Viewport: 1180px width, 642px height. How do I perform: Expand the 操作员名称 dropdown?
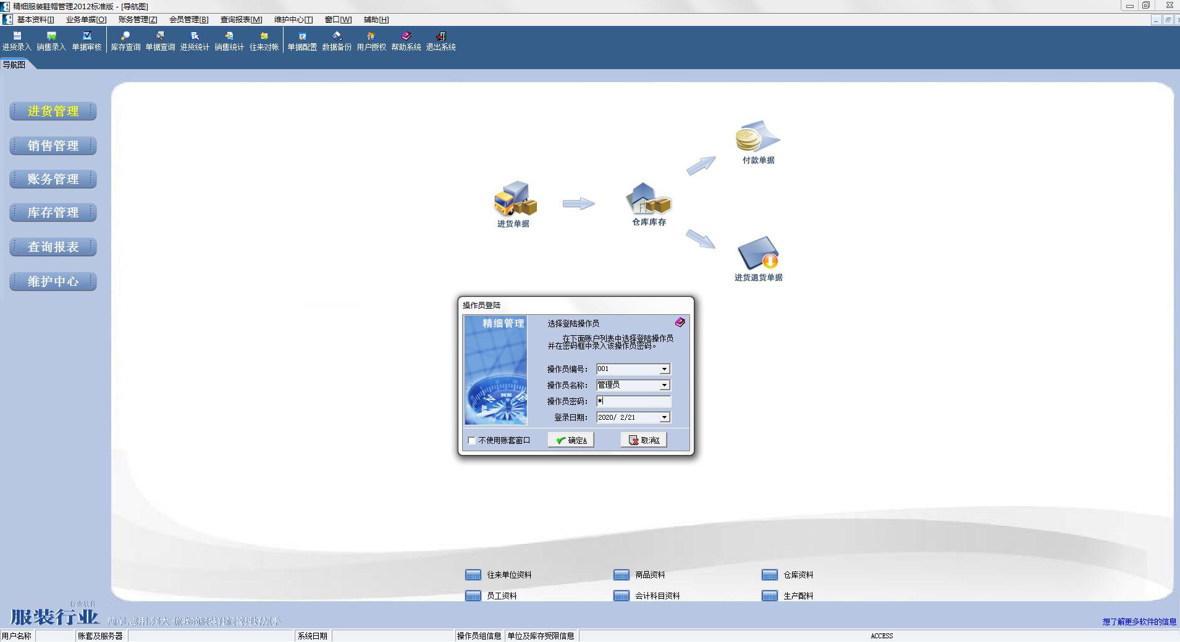pos(665,385)
